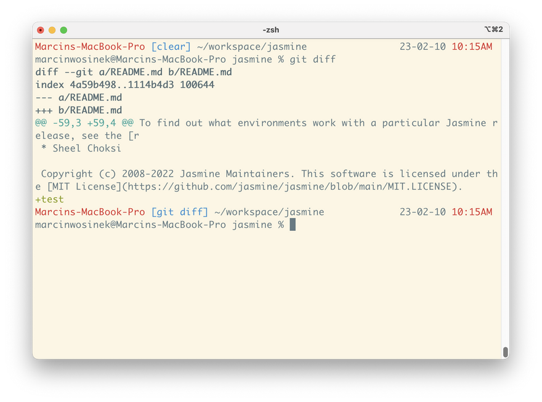Click the index 4a59b498..1114b4d3 hash line
This screenshot has width=542, height=402.
click(125, 85)
